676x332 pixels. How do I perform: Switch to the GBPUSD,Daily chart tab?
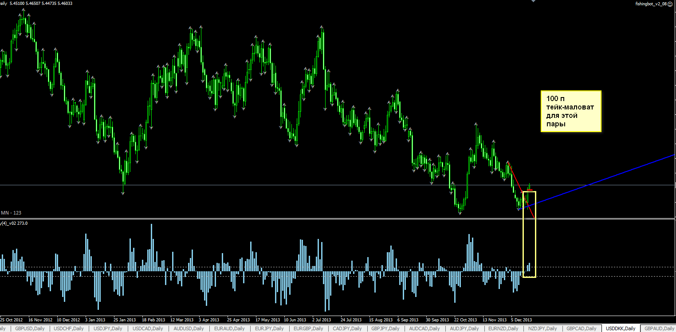click(30, 328)
